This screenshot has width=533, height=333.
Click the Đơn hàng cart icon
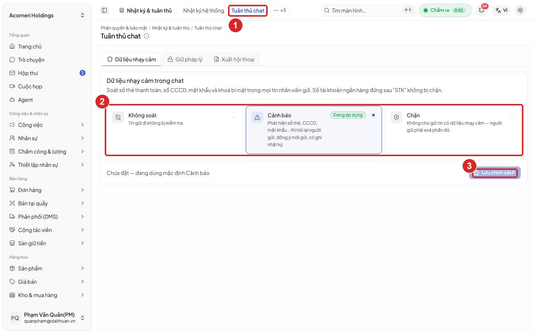12,190
